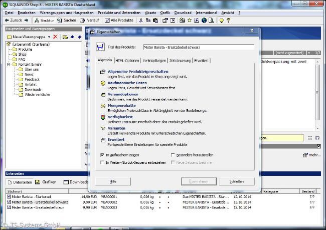Switch to Unterseiten tab at bottom

pos(20,182)
